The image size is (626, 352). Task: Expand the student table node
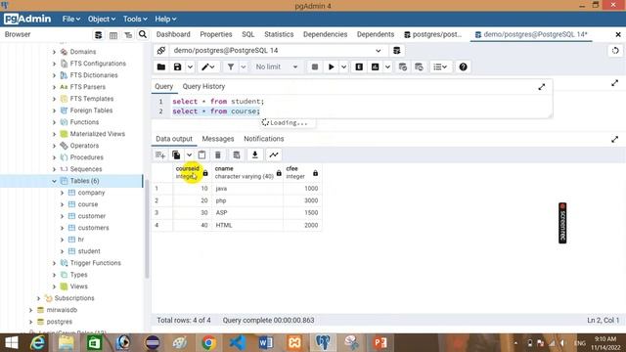62,251
